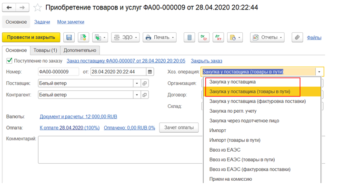Click the Dr/Cr postings icon
Image resolution: width=339 pixels, height=186 pixels.
point(204,38)
